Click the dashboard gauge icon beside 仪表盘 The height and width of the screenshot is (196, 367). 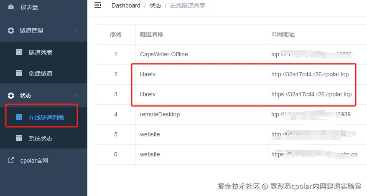point(11,7)
